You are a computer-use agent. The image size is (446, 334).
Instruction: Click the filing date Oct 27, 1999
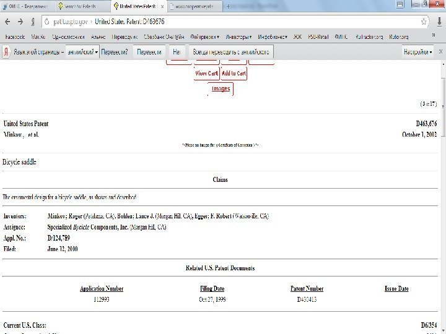(x=212, y=299)
